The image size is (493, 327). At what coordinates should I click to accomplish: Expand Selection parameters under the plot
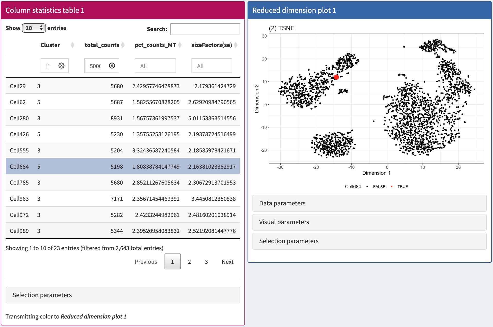click(369, 241)
